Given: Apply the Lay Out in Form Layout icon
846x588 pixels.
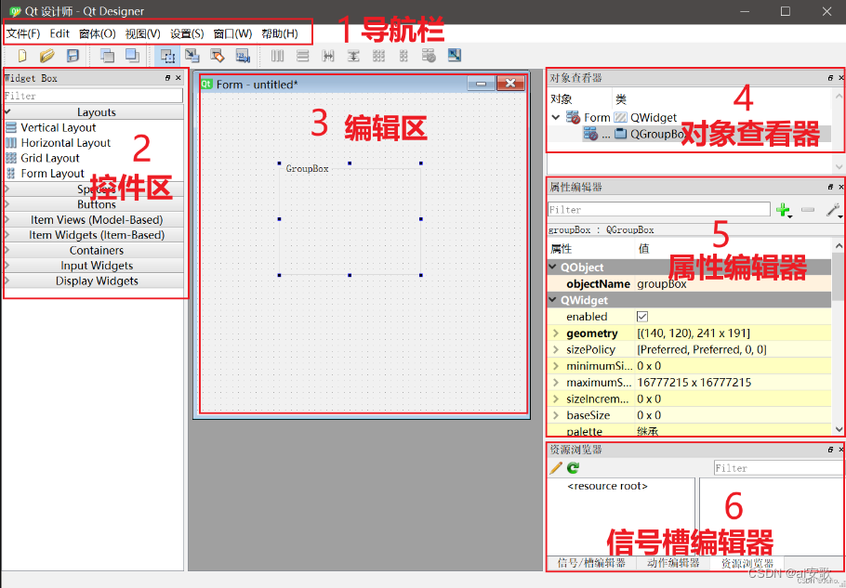Looking at the screenshot, I should tap(403, 56).
